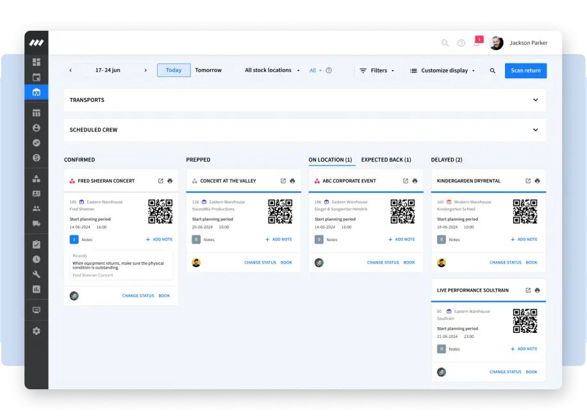
Task: Click the app logo at sidebar top
Action: click(37, 43)
